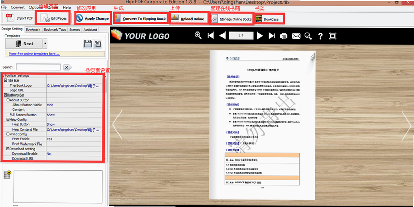Click the database checkmark icon in description panel

[7, 174]
